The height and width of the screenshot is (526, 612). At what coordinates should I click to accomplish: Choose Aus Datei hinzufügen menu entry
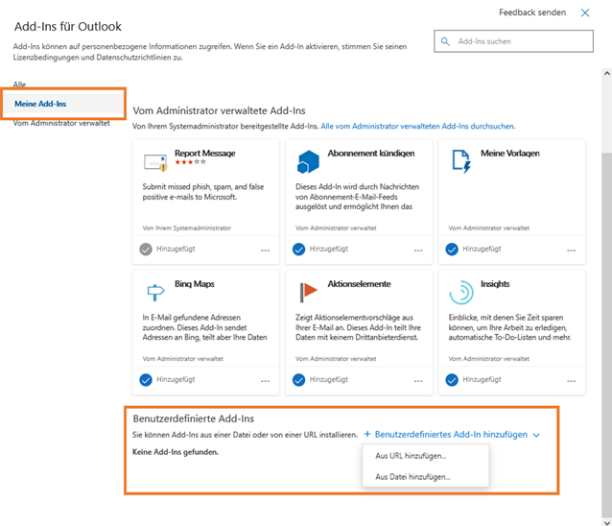click(412, 477)
